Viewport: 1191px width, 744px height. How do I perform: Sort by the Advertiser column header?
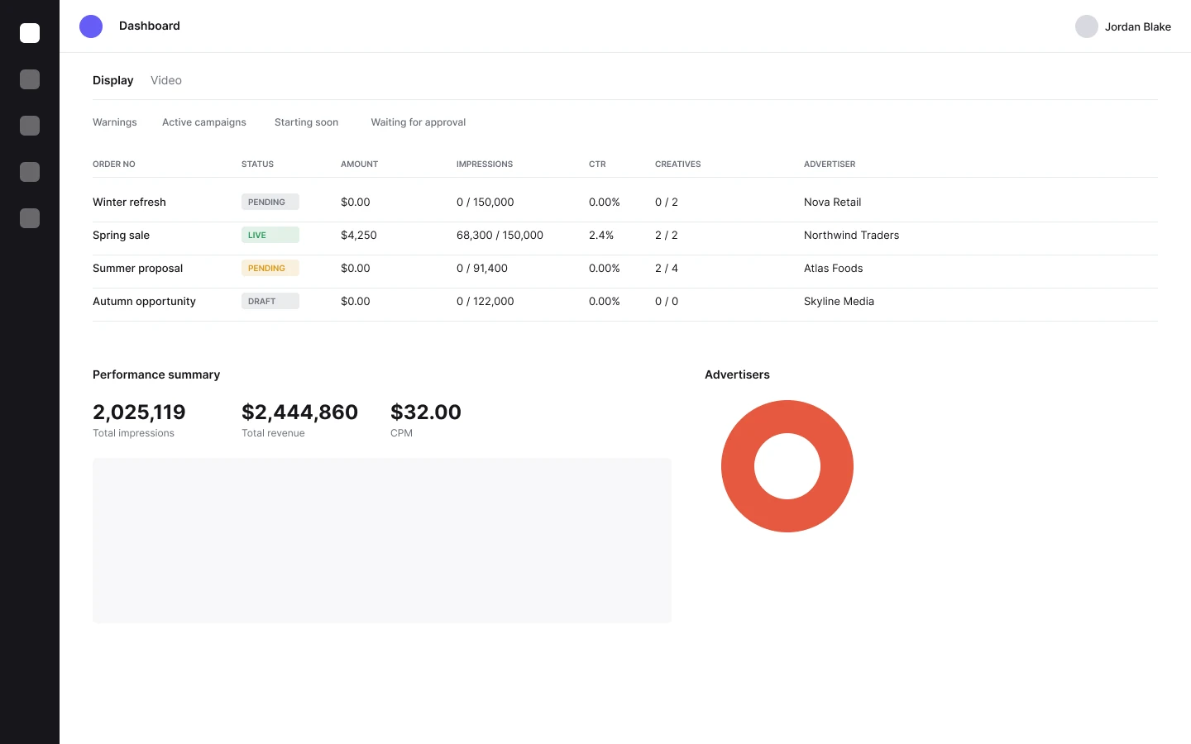830,164
